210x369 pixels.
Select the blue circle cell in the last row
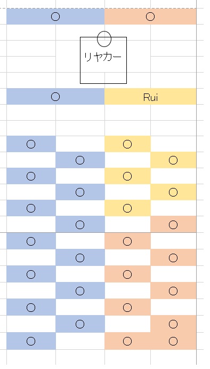coord(31,341)
